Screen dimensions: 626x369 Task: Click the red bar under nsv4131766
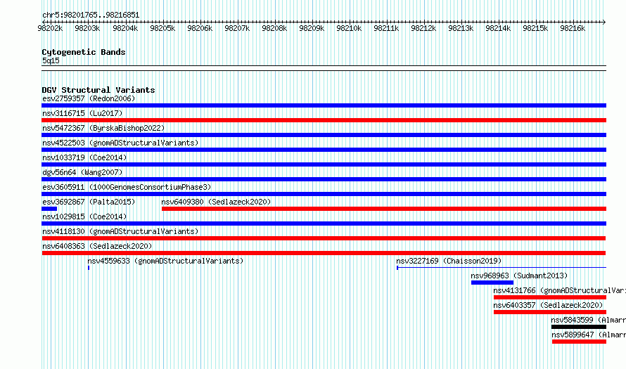[550, 297]
